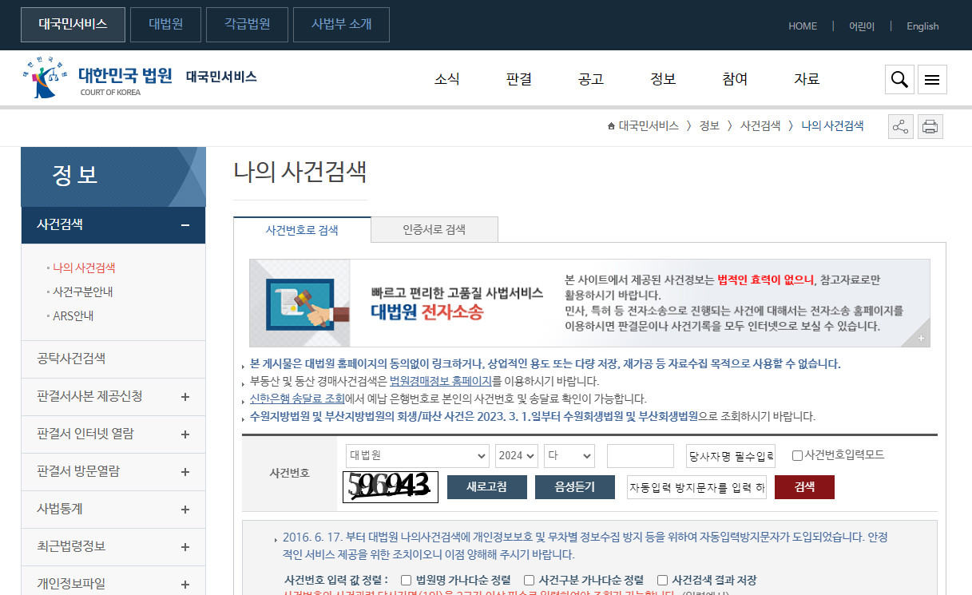972x595 pixels.
Task: Open the year dropdown showing 2024
Action: point(517,455)
